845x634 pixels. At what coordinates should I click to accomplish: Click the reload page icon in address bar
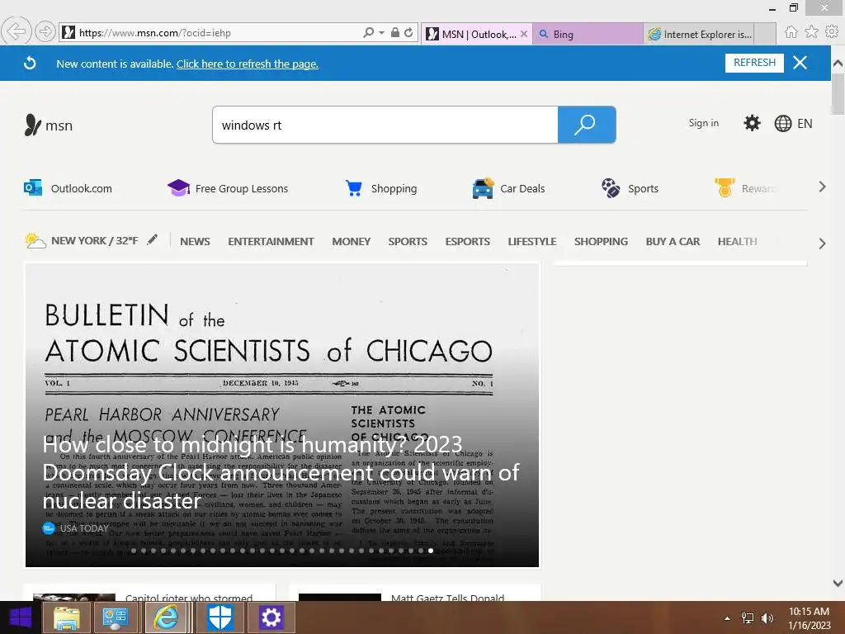coord(408,32)
